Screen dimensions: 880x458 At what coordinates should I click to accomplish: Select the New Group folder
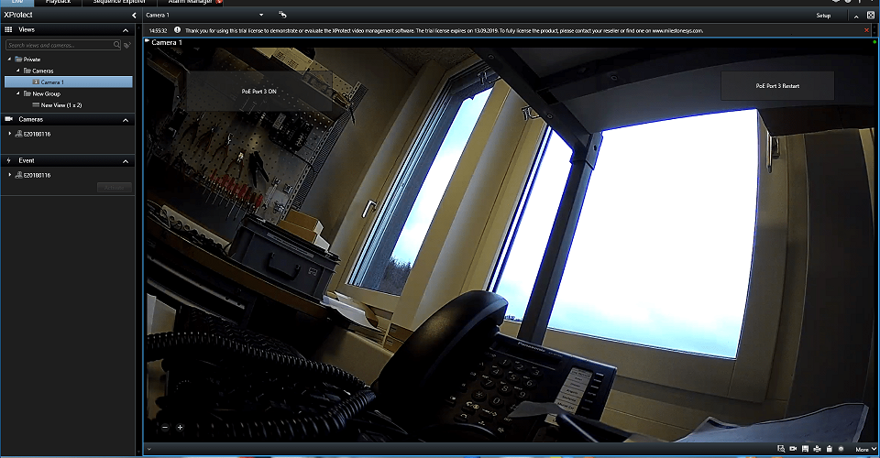point(42,93)
